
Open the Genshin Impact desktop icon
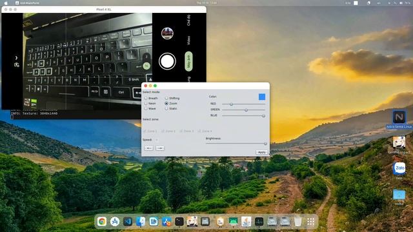click(x=399, y=144)
